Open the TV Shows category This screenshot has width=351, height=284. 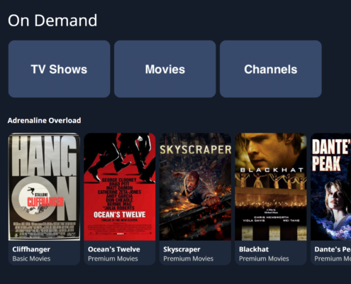click(59, 69)
